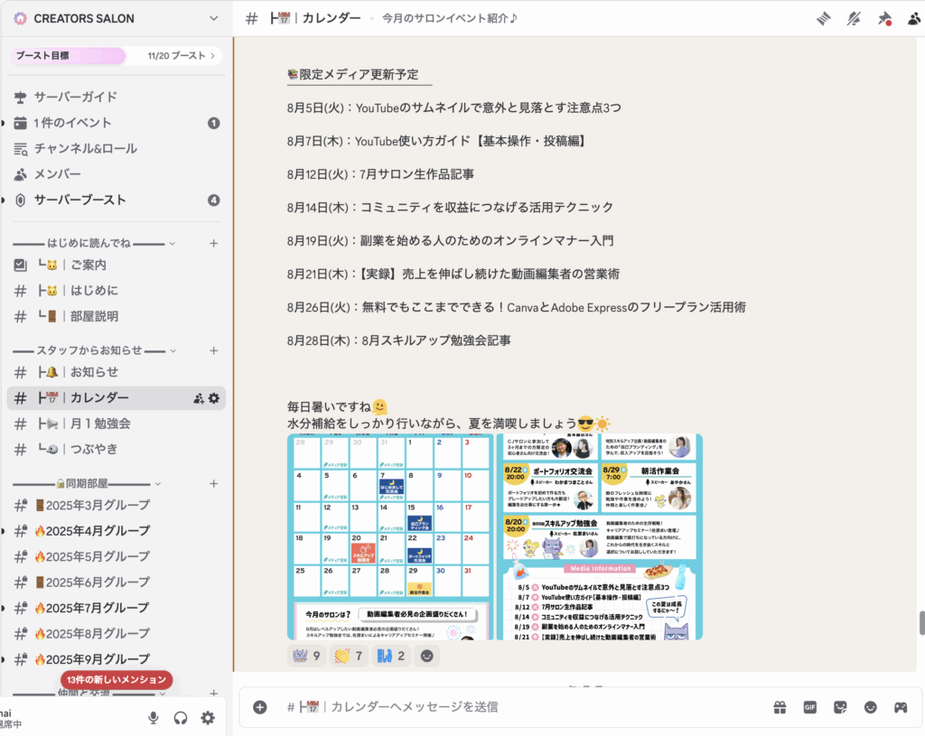Open the GIF picker in message bar
Image resolution: width=925 pixels, height=736 pixels.
point(810,707)
